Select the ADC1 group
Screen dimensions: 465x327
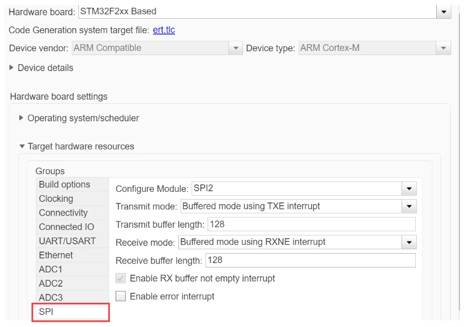coord(51,269)
